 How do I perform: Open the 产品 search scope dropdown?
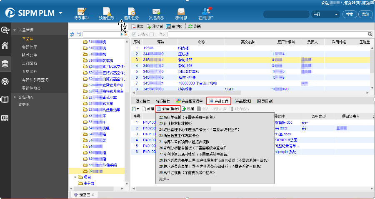[325, 14]
